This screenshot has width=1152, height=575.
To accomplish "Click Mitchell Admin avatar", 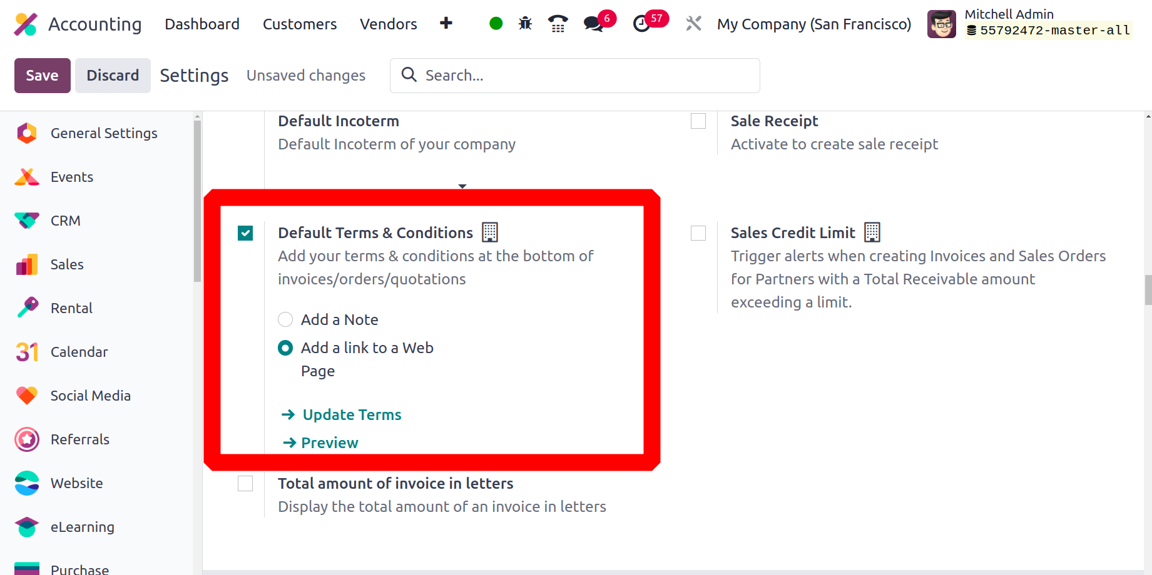I will [x=941, y=24].
